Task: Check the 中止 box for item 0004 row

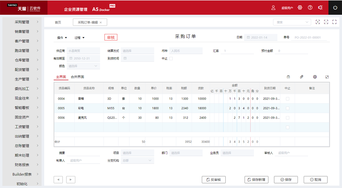Action: point(287,99)
